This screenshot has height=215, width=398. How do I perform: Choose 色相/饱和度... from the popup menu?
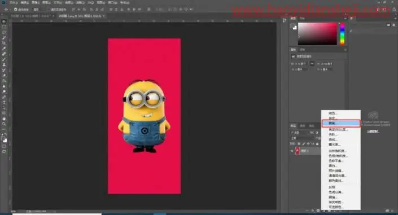[x=341, y=156]
